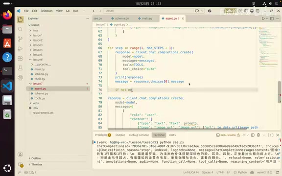282x176 pixels.
Task: Click the editor vertical scrollbar
Action: pos(279,92)
